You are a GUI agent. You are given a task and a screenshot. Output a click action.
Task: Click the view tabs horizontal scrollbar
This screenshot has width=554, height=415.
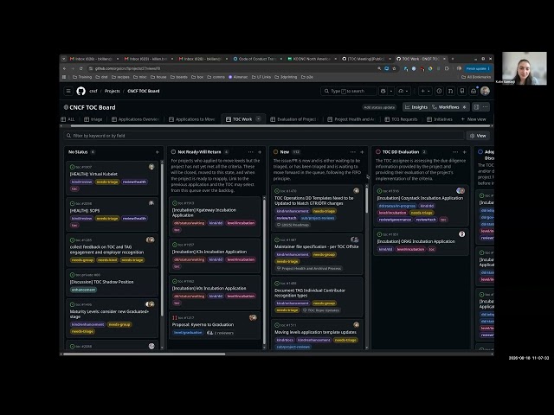tap(280, 125)
